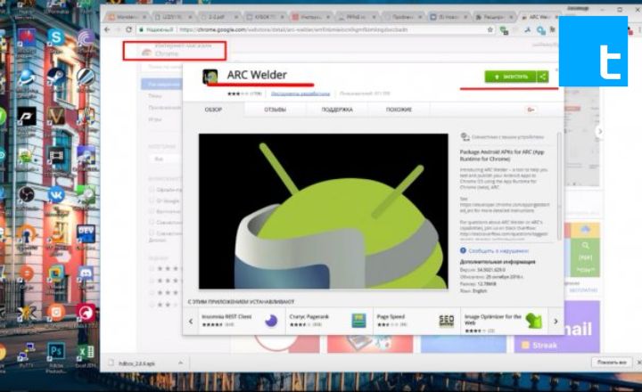The height and width of the screenshot is (392, 642).
Task: Select Темы in the store sidebar
Action: click(155, 95)
